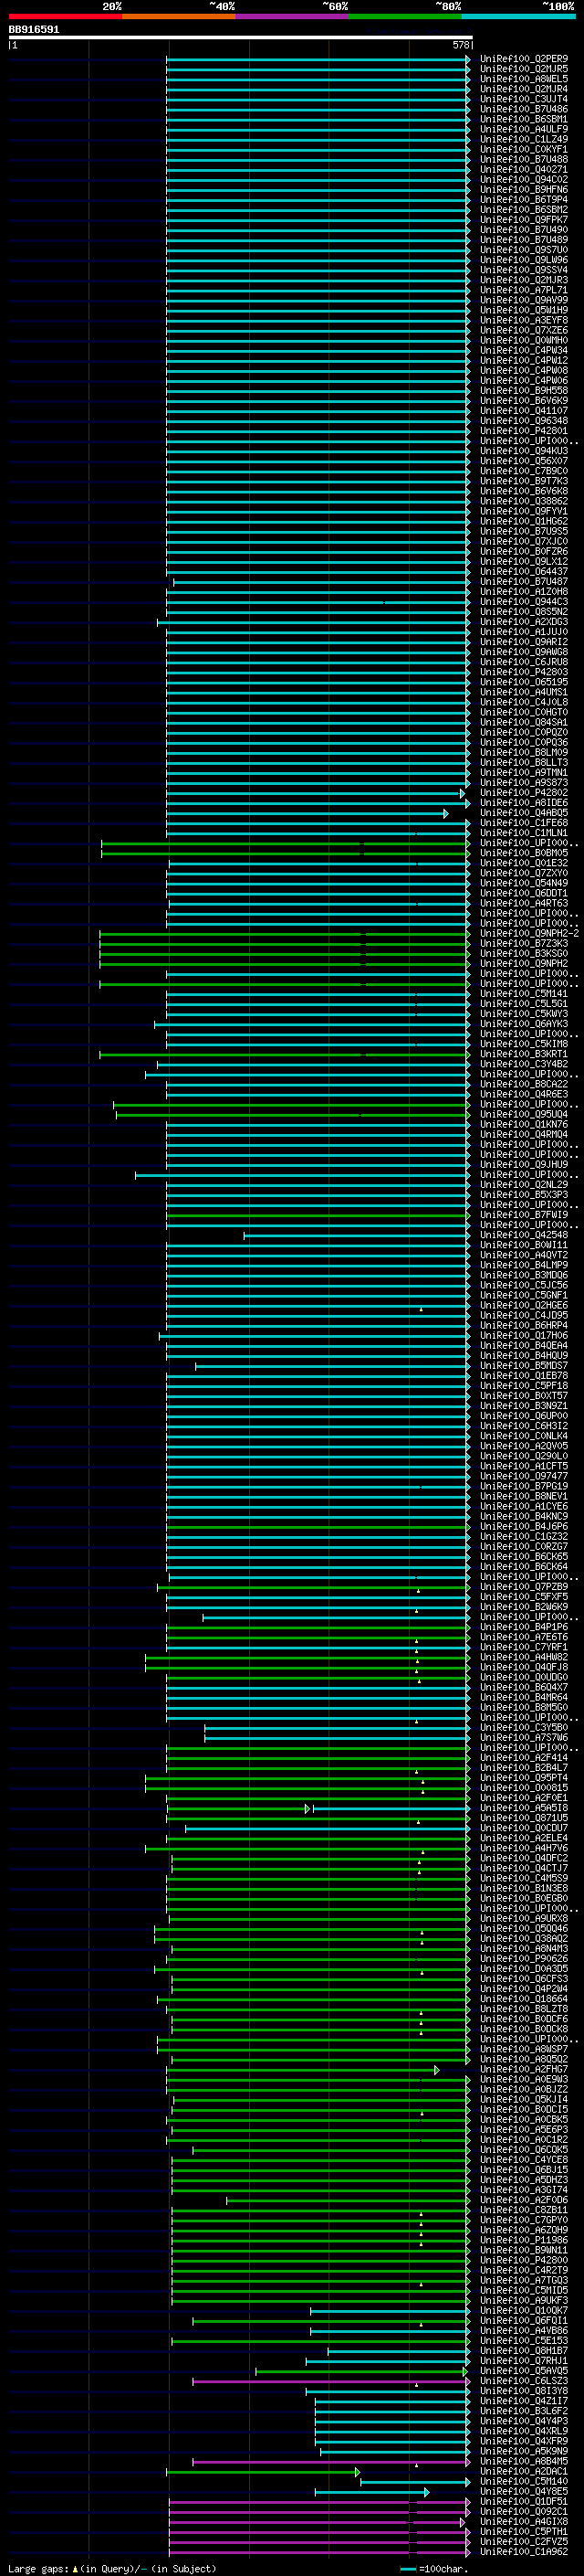The image size is (584, 2576).
Task: Click the hit label UniRef100_Q4R6E3
Action: point(524,1095)
